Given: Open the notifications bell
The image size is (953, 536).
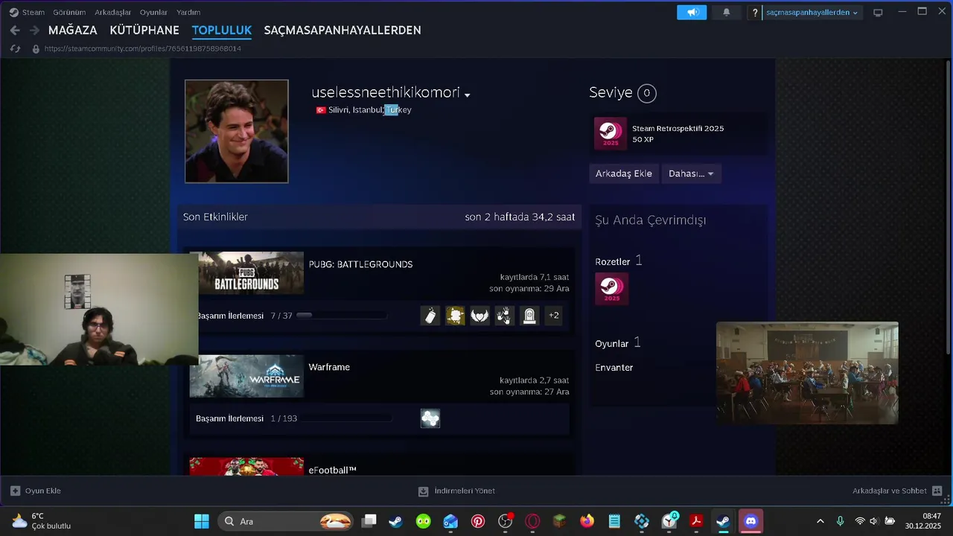Looking at the screenshot, I should [x=726, y=12].
